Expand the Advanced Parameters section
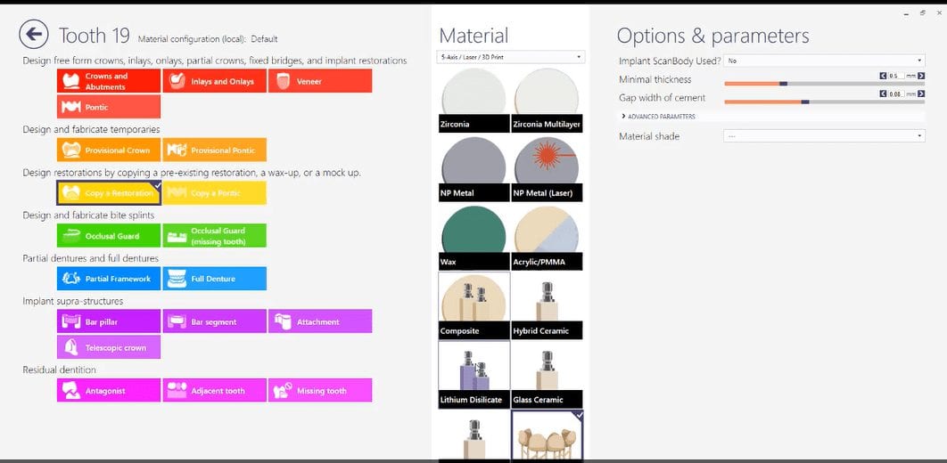Image resolution: width=947 pixels, height=463 pixels. 659,117
